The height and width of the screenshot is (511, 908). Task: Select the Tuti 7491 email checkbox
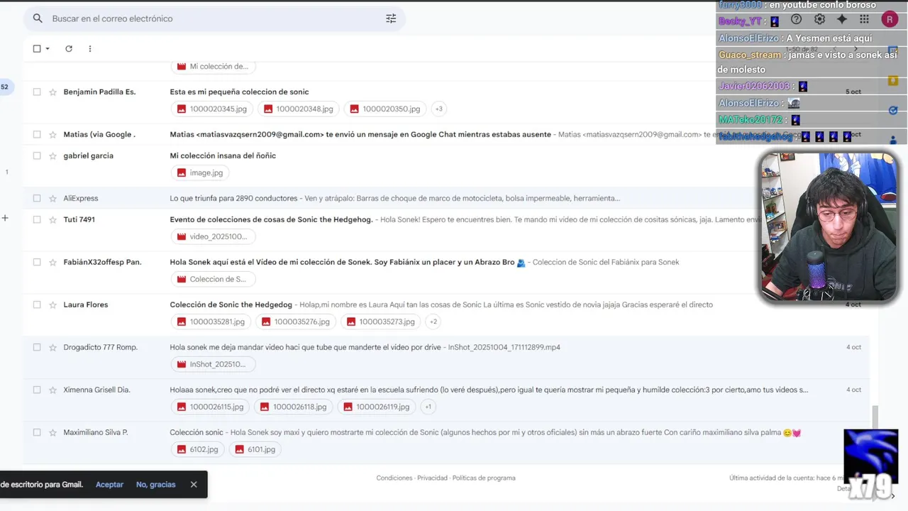click(x=37, y=219)
